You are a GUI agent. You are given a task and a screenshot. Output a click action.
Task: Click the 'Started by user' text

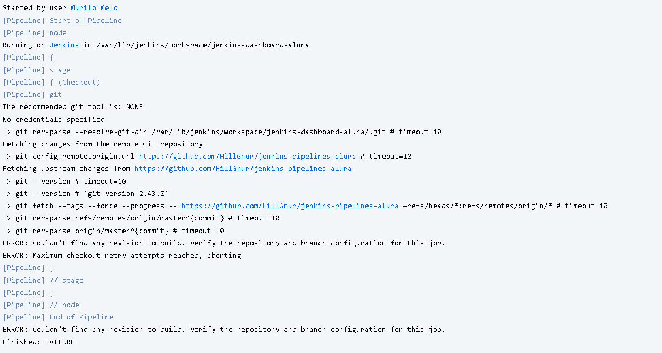[x=35, y=8]
